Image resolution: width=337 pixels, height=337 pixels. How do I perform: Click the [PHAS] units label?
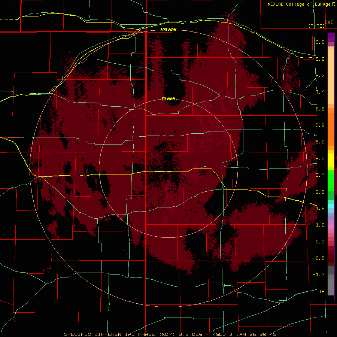[x=316, y=26]
